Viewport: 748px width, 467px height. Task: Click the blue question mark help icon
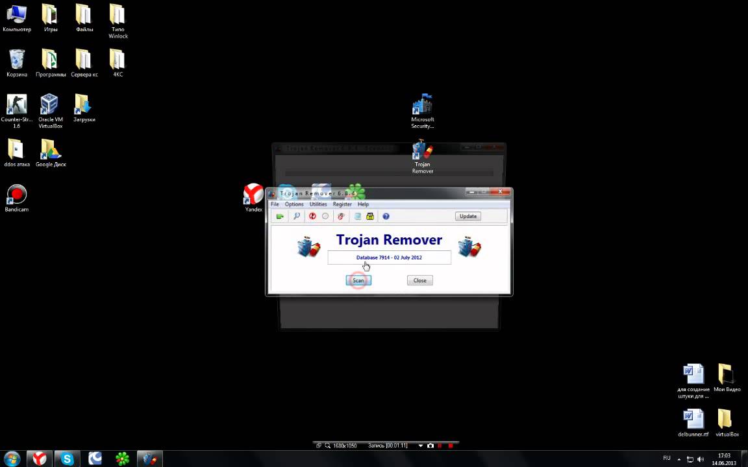coord(386,217)
